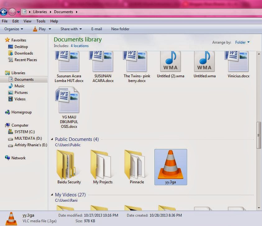The image size is (262, 226).
Task: Select the yy.3ga VLC media file
Action: coord(171,167)
